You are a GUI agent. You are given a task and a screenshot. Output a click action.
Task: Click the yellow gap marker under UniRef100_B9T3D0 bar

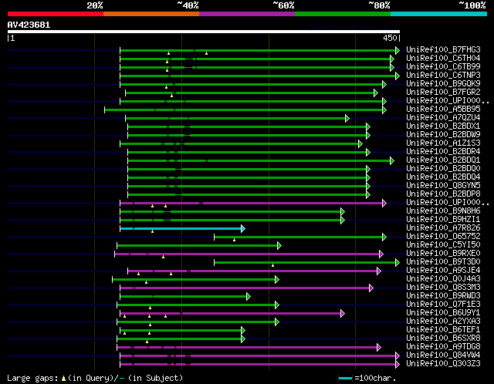[272, 266]
